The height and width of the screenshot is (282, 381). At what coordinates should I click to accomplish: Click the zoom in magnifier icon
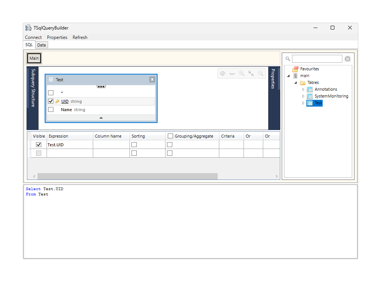[x=241, y=73]
